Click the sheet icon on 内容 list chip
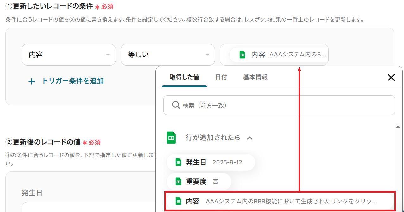404x212 pixels. (x=179, y=201)
